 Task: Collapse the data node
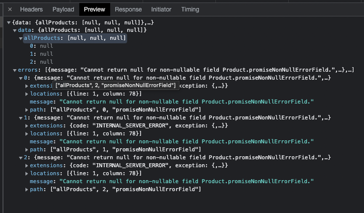click(x=14, y=30)
